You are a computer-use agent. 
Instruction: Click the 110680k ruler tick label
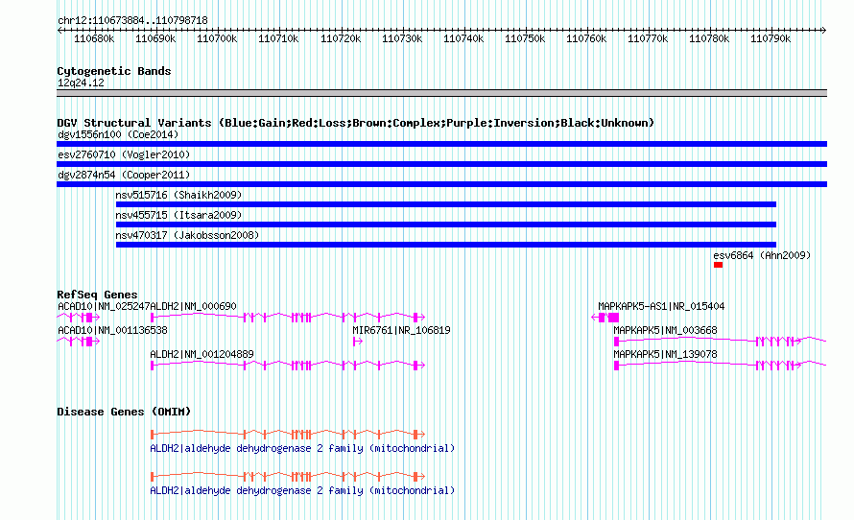(94, 39)
